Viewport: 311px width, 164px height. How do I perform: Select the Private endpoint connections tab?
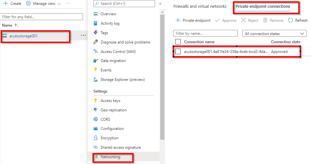(262, 6)
